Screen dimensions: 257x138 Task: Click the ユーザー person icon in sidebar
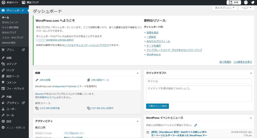(3, 109)
